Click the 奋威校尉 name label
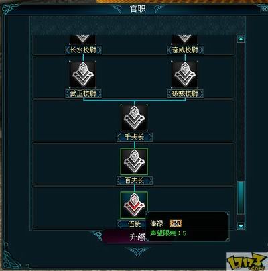Image resolution: width=268 pixels, height=271 pixels. pyautogui.click(x=185, y=50)
